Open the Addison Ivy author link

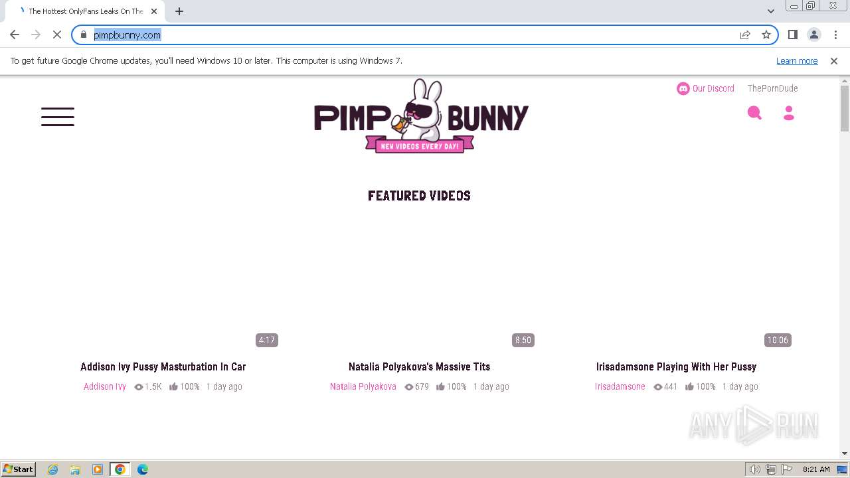click(x=105, y=386)
